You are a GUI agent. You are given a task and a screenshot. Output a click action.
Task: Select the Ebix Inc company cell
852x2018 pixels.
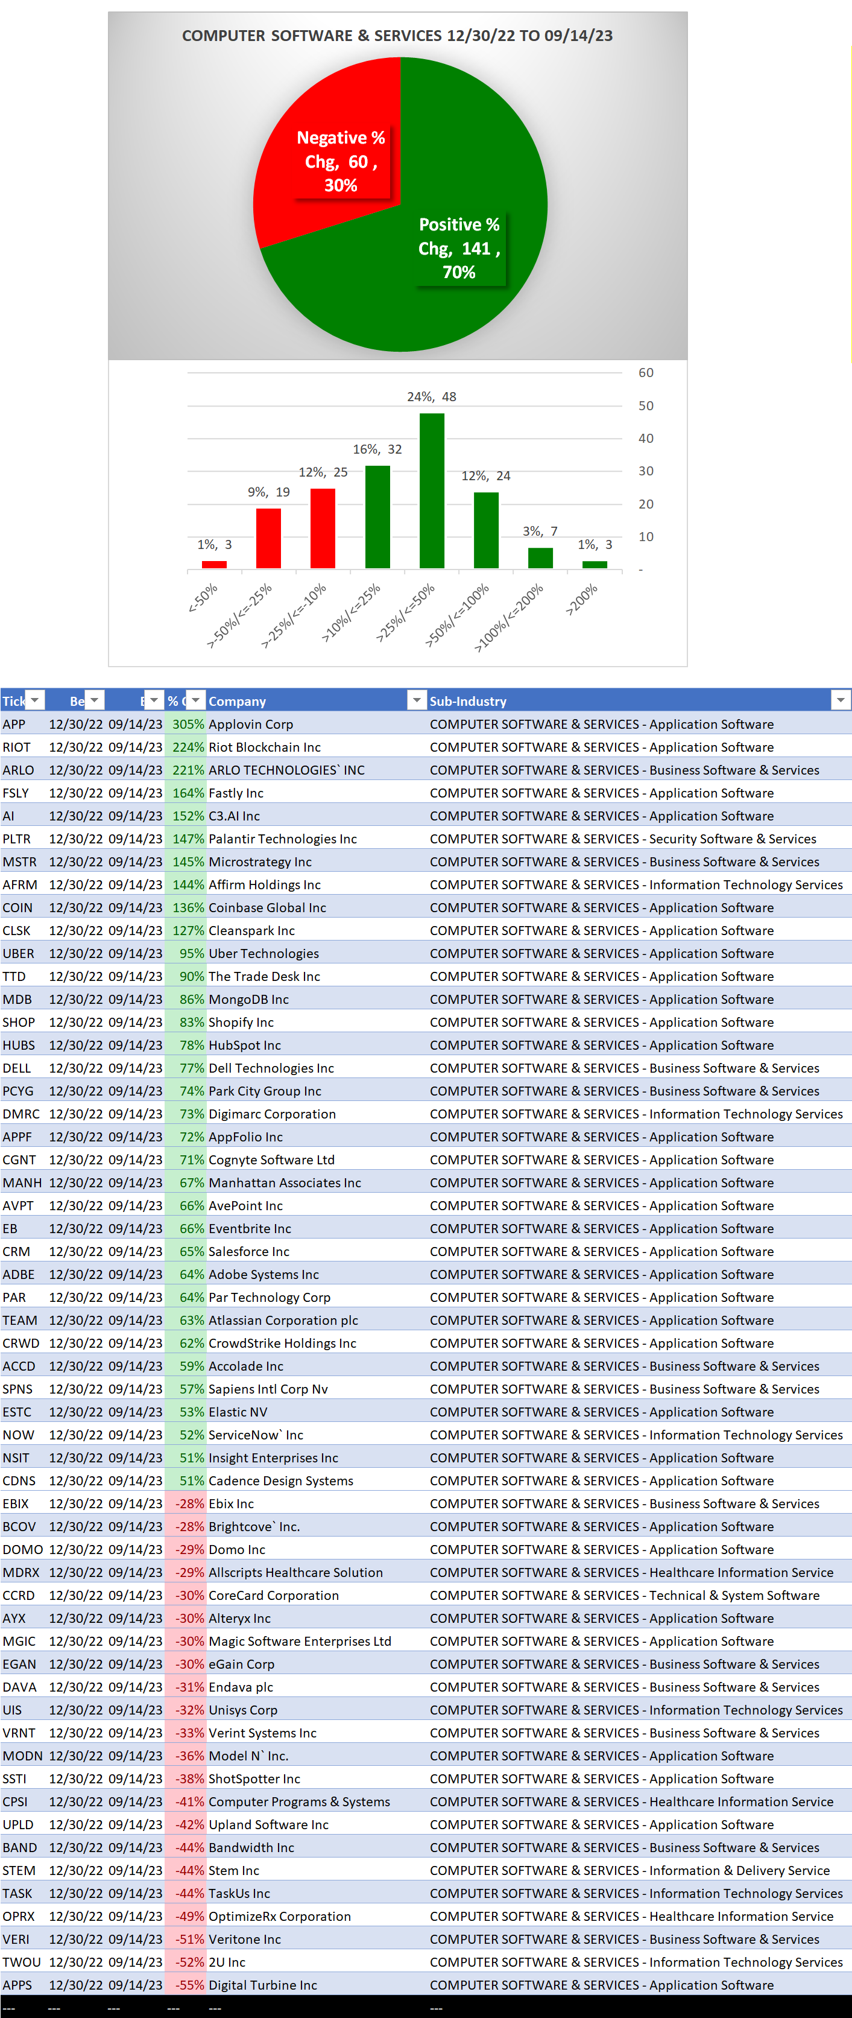pyautogui.click(x=317, y=1503)
